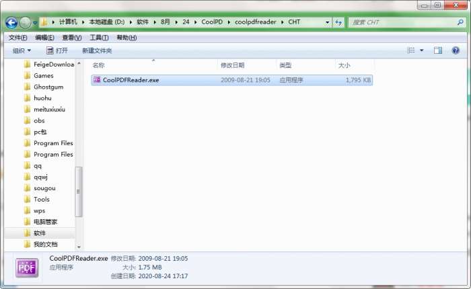Open the 文件(F) menu

(x=17, y=38)
